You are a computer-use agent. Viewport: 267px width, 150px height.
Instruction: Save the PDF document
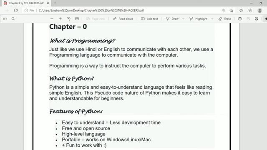(x=248, y=19)
